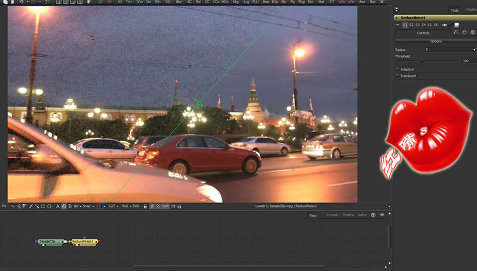Open the Snap dropdown
The image size is (477, 271).
(x=88, y=206)
